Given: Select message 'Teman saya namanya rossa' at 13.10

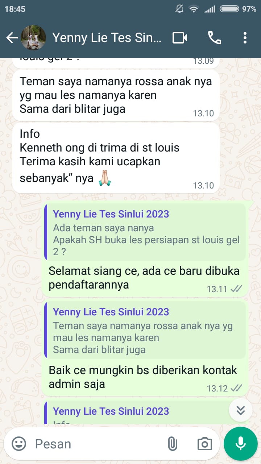Looking at the screenshot, I should (116, 95).
